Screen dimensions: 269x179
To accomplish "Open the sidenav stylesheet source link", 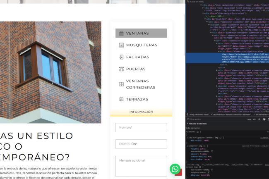I will 264,137.
